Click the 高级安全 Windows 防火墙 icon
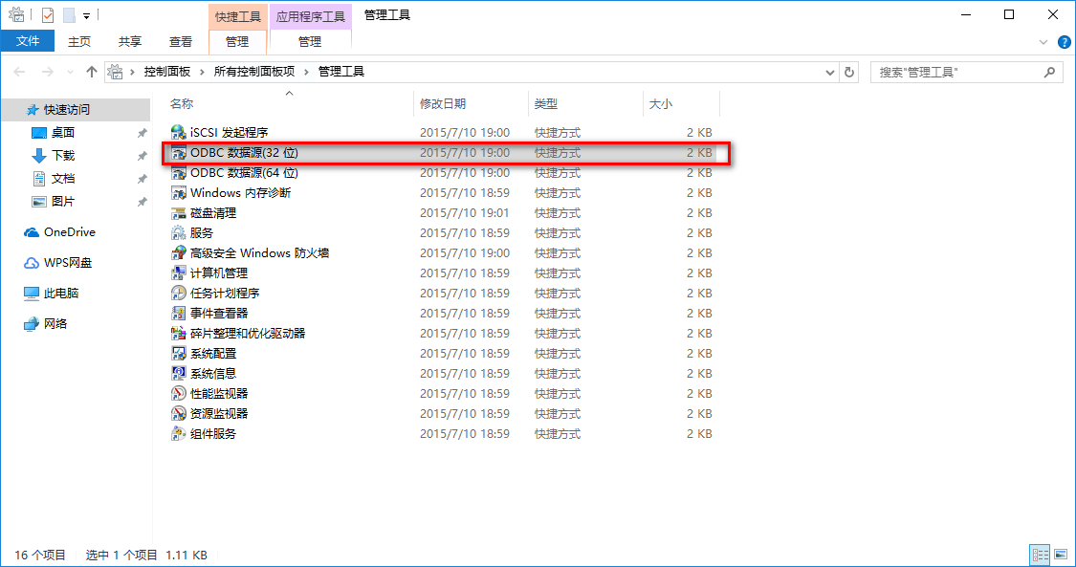The image size is (1076, 567). [x=179, y=253]
